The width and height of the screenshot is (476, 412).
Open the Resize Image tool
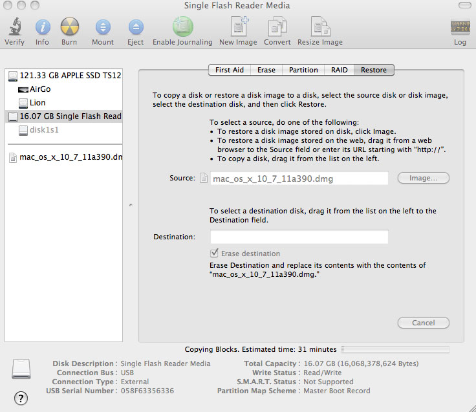pos(320,27)
